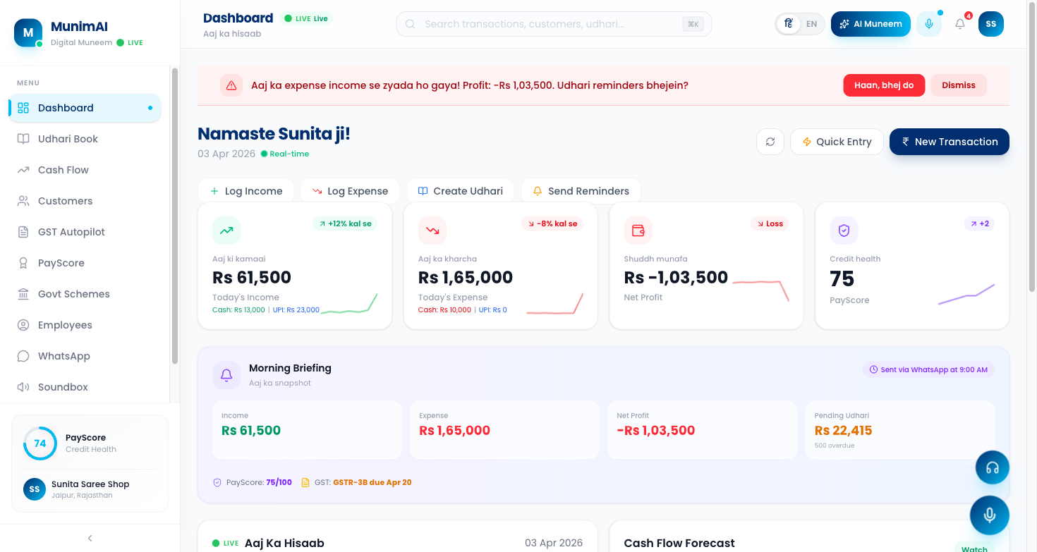Click 'Haan, bhej do' to send reminders
The width and height of the screenshot is (1037, 552).
[884, 85]
